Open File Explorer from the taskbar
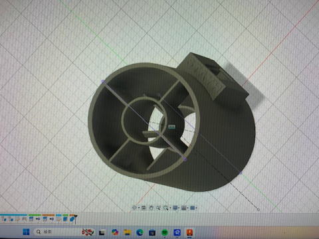Viewport: 319px width, 239px height. tap(128, 232)
